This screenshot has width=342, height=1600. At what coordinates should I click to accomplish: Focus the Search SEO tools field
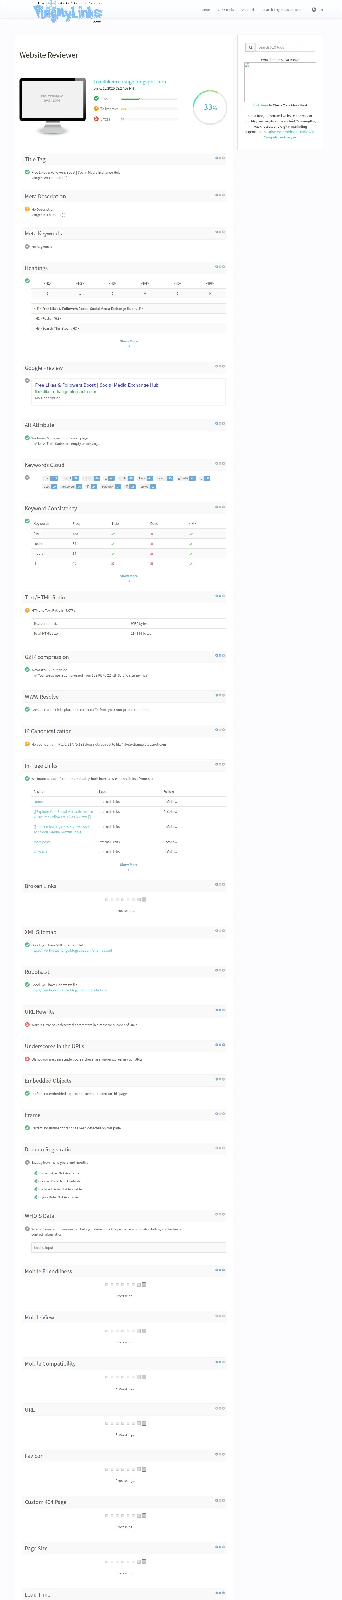285,47
